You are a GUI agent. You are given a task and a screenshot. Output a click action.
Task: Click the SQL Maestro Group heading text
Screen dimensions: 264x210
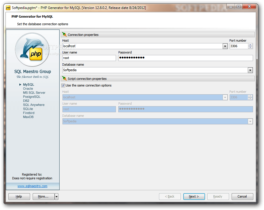32,71
